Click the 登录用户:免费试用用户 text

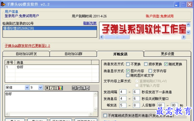click(x=22, y=16)
